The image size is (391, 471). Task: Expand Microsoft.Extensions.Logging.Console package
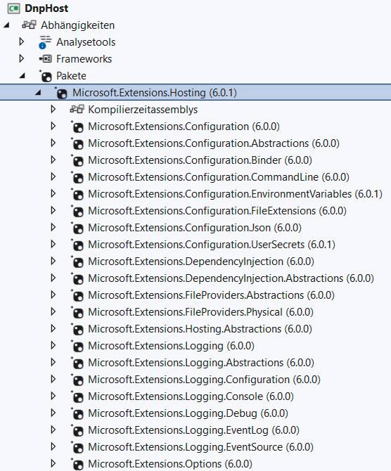(x=53, y=396)
